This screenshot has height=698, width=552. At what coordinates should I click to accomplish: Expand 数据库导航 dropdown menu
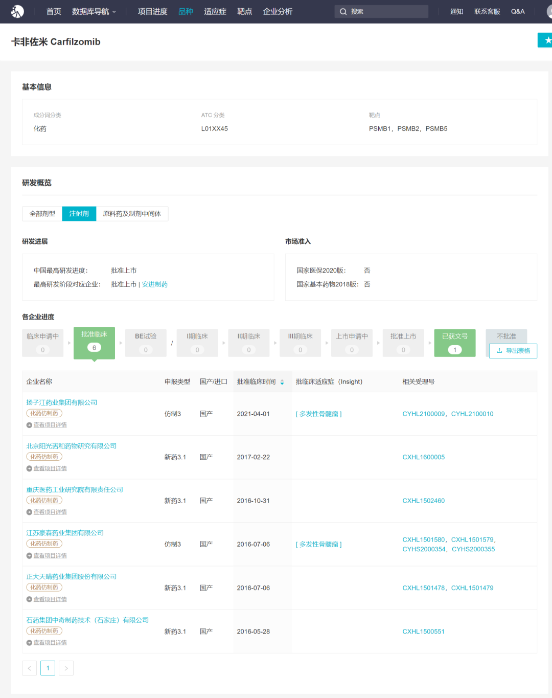[94, 11]
